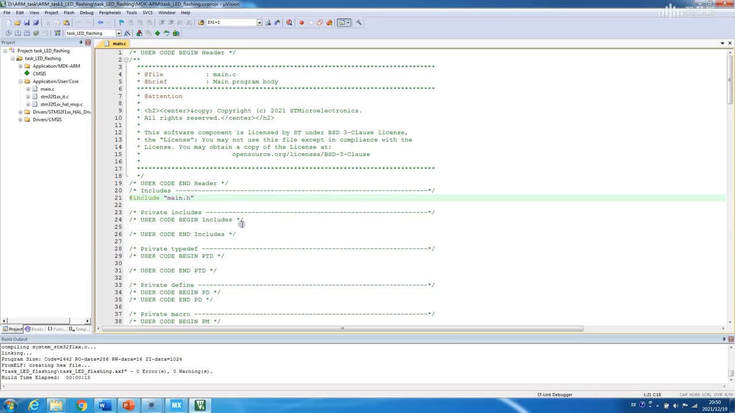Insert a breakpoint with the red dot
Screen dimensions: 735x413
coord(301,22)
